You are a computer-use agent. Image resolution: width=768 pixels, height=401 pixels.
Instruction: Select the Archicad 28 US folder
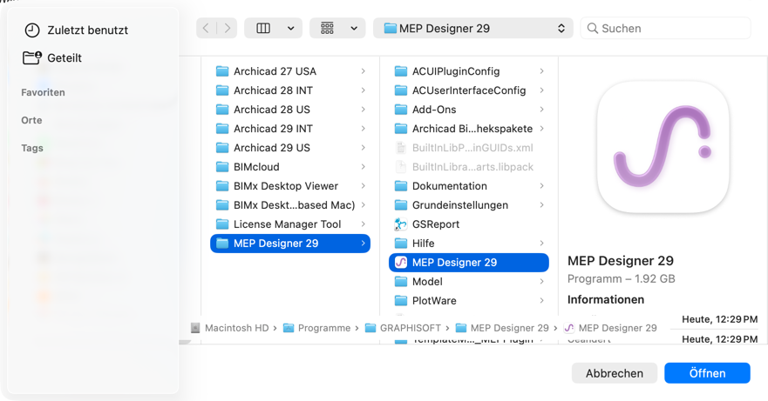point(290,110)
